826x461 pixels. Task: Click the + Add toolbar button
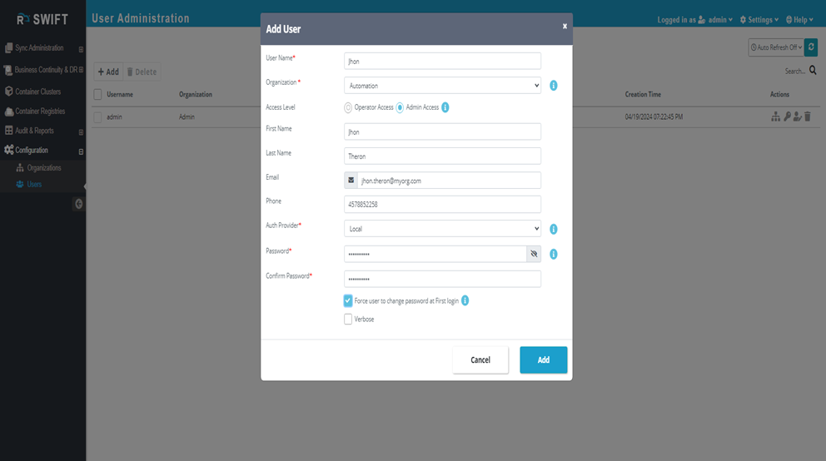[108, 72]
